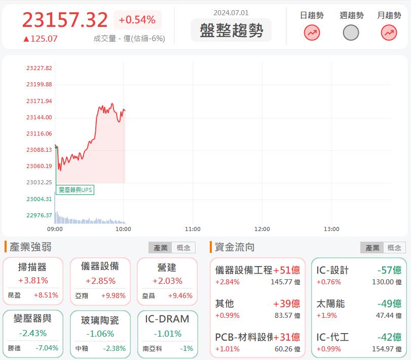
Task: Click stock 南亞科 -1%
Action: [167, 348]
